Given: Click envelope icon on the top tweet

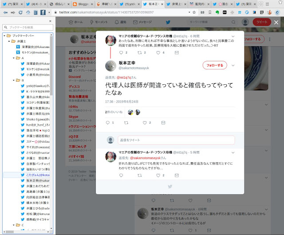Looking at the screenshot, I should [x=177, y=52].
